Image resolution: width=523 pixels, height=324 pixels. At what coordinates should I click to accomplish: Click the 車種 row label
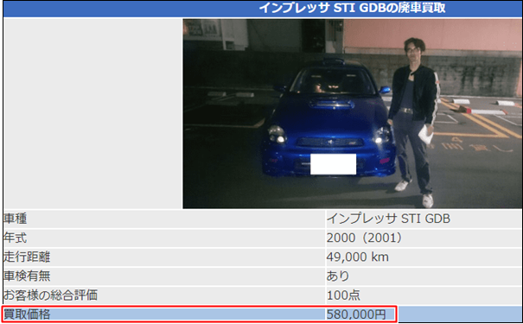tap(16, 219)
